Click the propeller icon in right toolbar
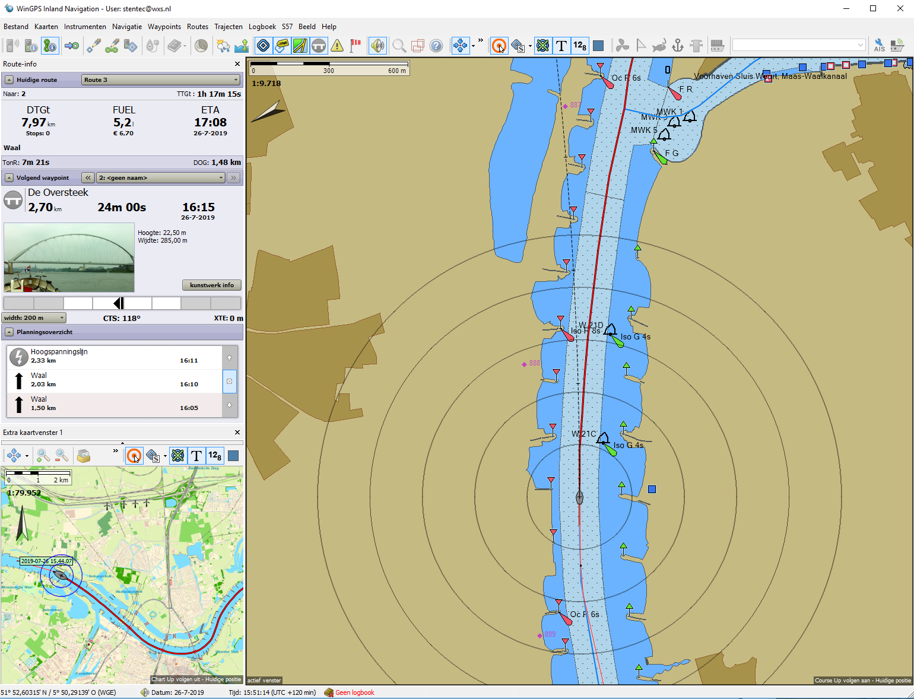Screen dimensions: 914x699 (623, 46)
